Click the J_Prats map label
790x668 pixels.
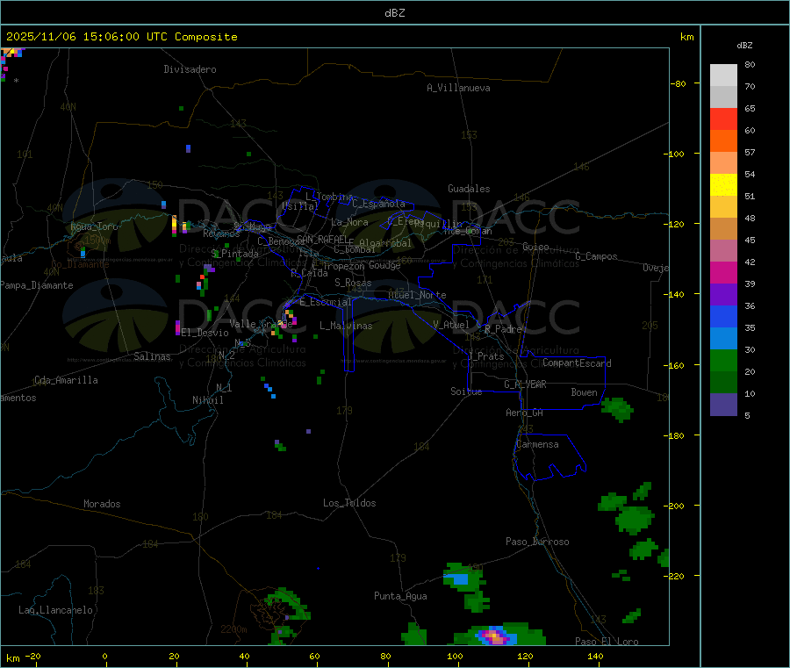click(x=485, y=356)
